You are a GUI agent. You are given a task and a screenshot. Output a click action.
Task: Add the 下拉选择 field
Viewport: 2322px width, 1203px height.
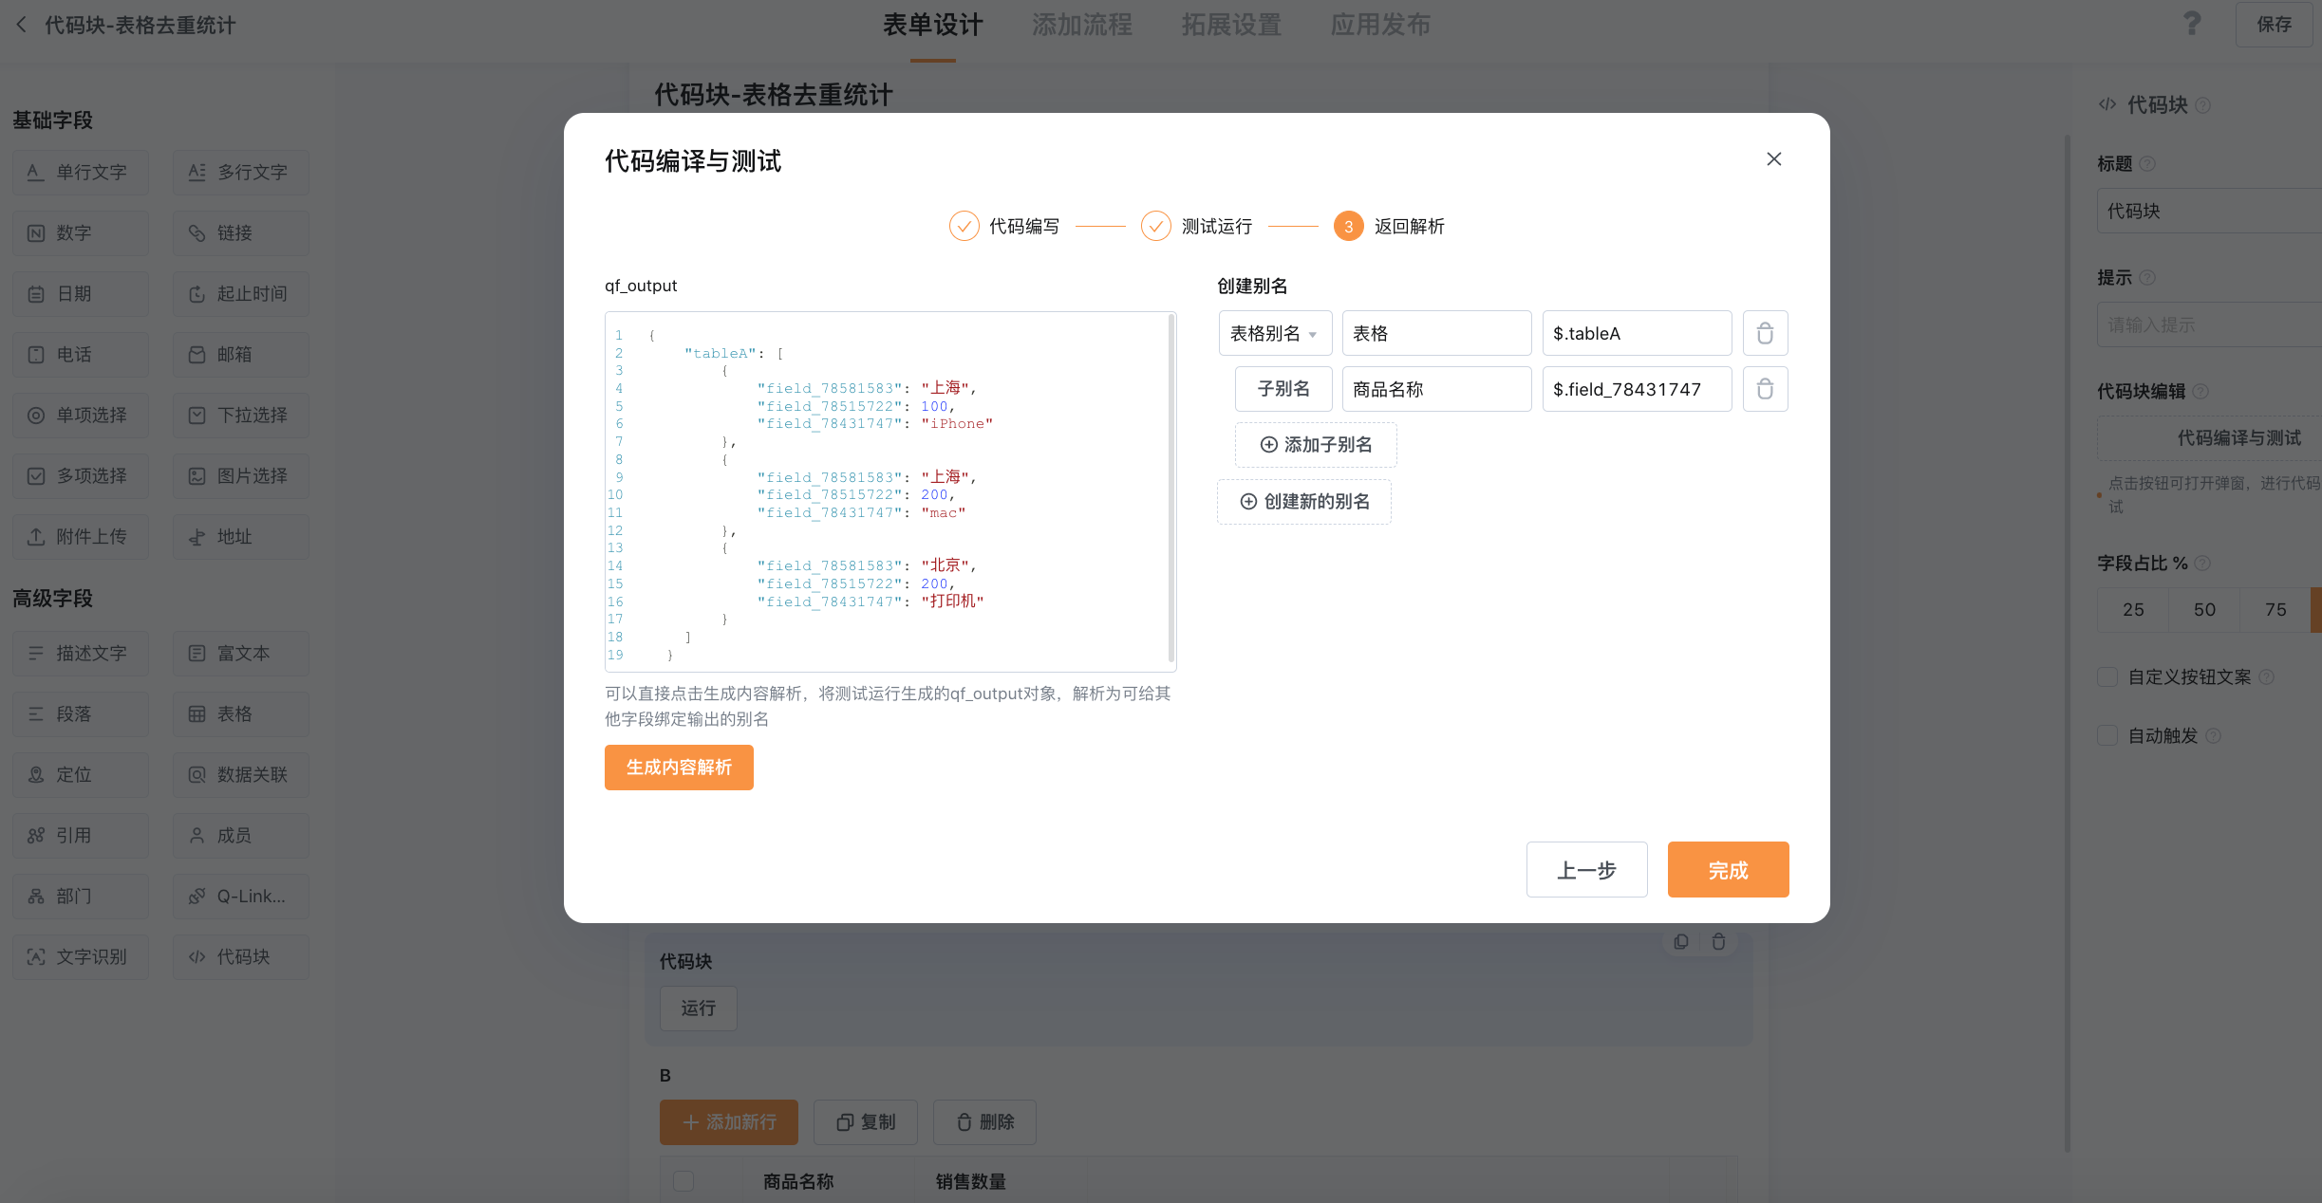241,415
